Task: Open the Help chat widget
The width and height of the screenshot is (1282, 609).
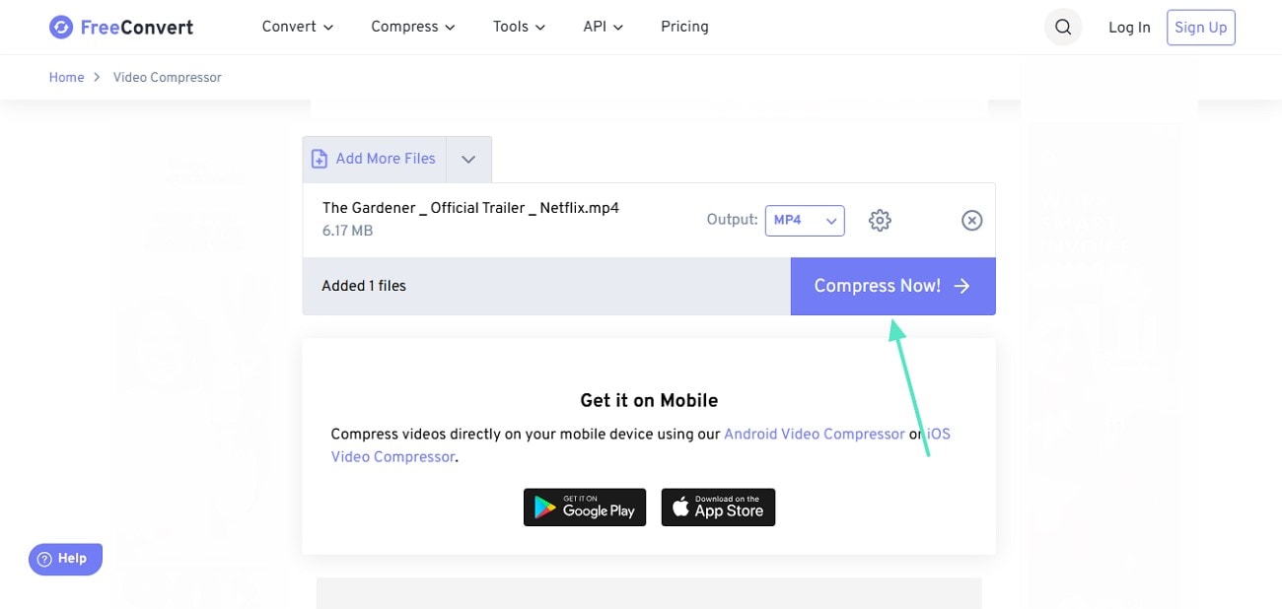Action: click(x=65, y=559)
